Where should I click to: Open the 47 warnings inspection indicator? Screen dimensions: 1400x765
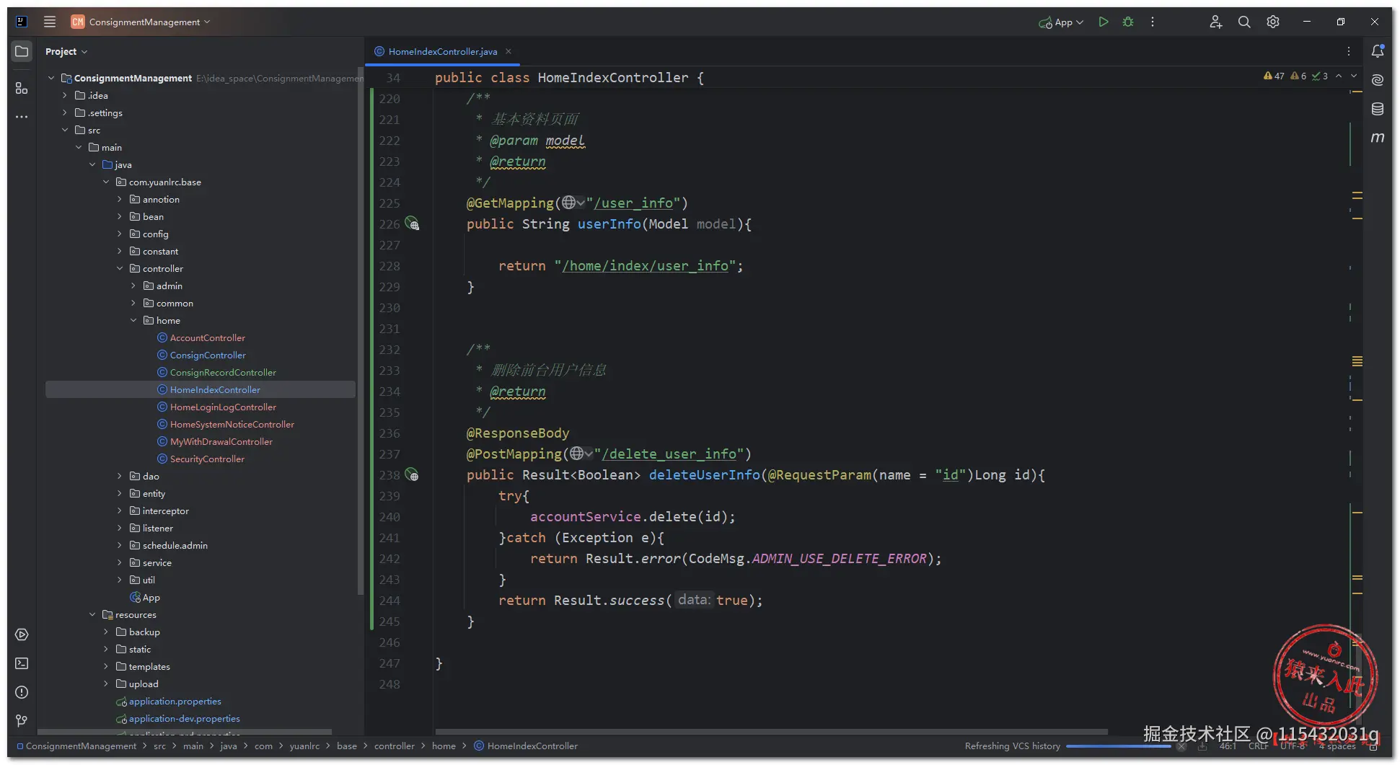pyautogui.click(x=1274, y=76)
